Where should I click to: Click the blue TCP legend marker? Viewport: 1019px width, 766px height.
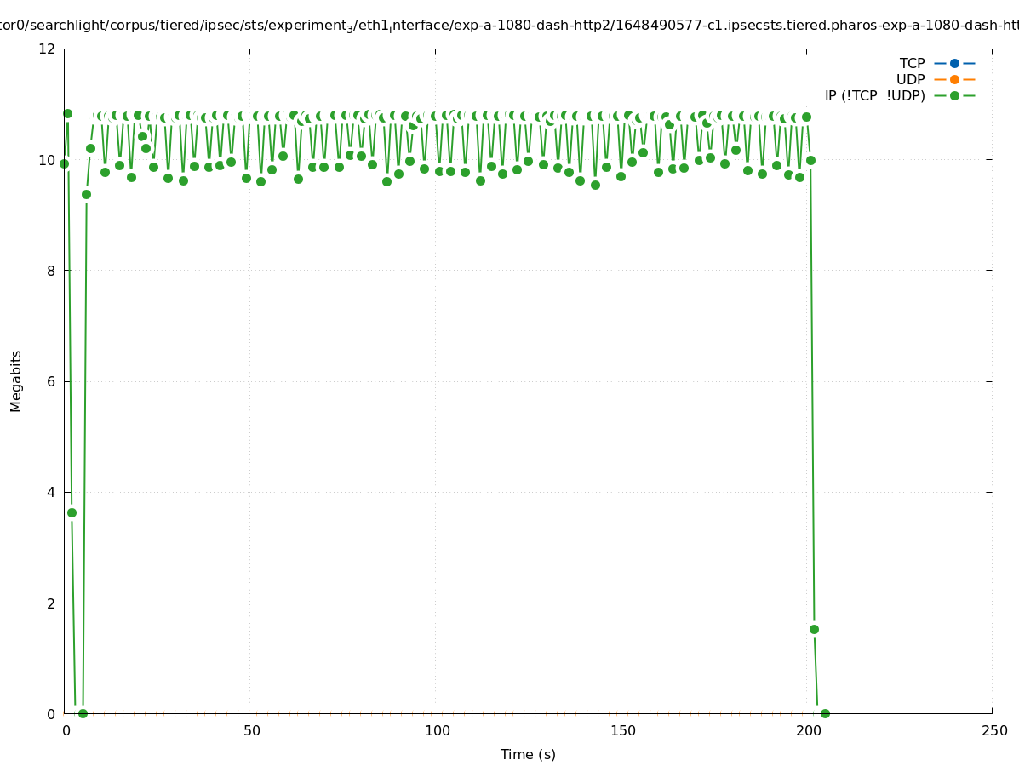(x=954, y=63)
